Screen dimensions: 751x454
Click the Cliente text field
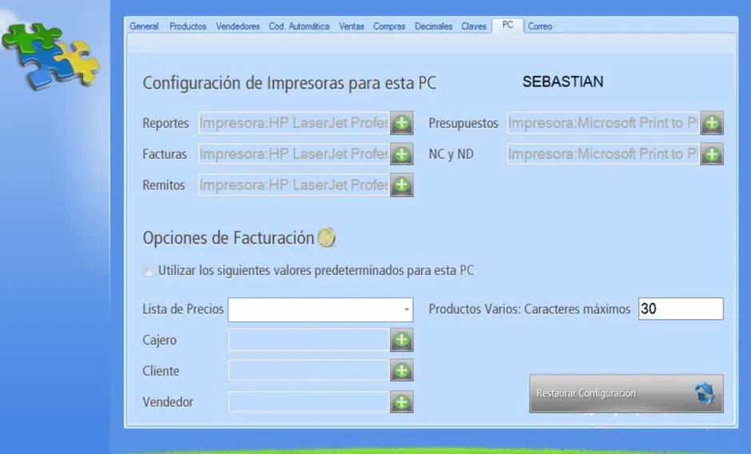pyautogui.click(x=309, y=371)
